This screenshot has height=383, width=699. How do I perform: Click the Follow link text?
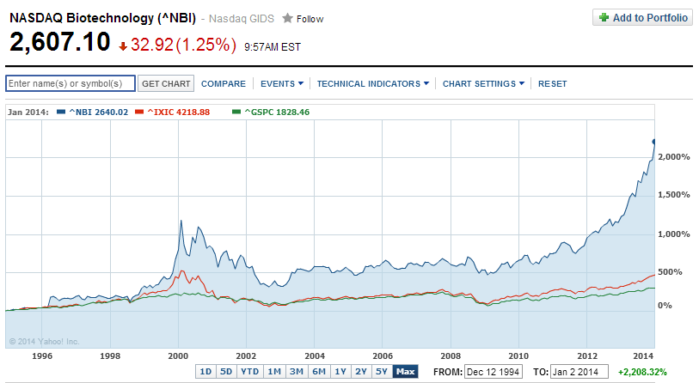point(310,19)
